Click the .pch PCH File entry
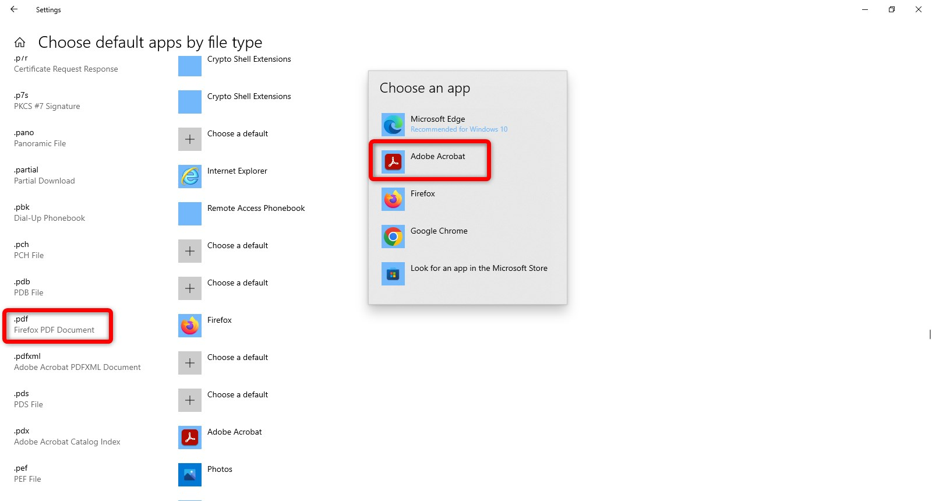Screen dimensions: 932x501 [29, 250]
